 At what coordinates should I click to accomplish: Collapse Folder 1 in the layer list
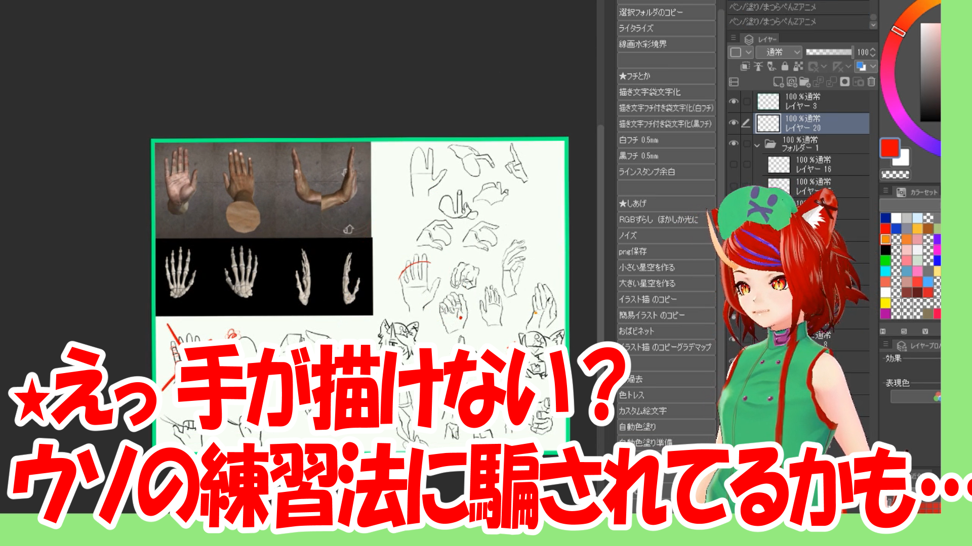(757, 145)
